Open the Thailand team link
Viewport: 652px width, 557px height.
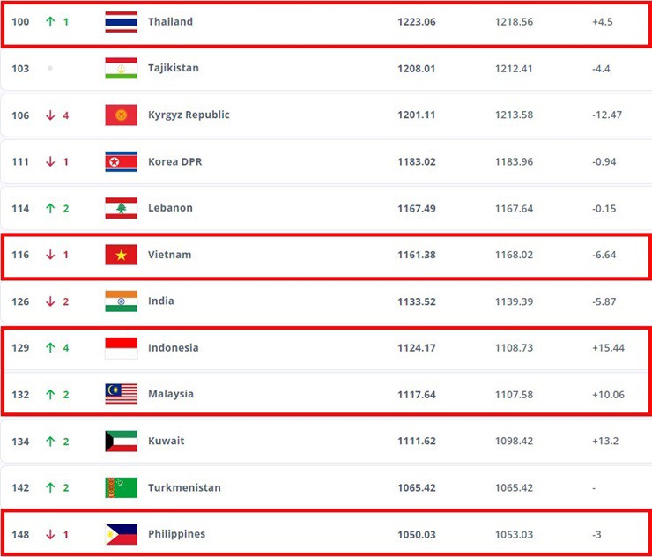tap(170, 22)
